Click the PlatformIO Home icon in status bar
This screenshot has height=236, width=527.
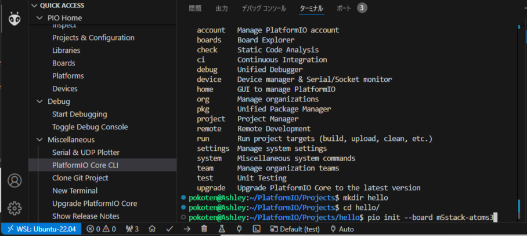152,229
